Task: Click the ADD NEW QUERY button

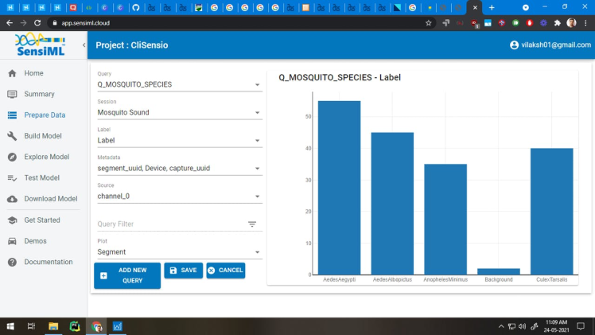Action: point(127,275)
